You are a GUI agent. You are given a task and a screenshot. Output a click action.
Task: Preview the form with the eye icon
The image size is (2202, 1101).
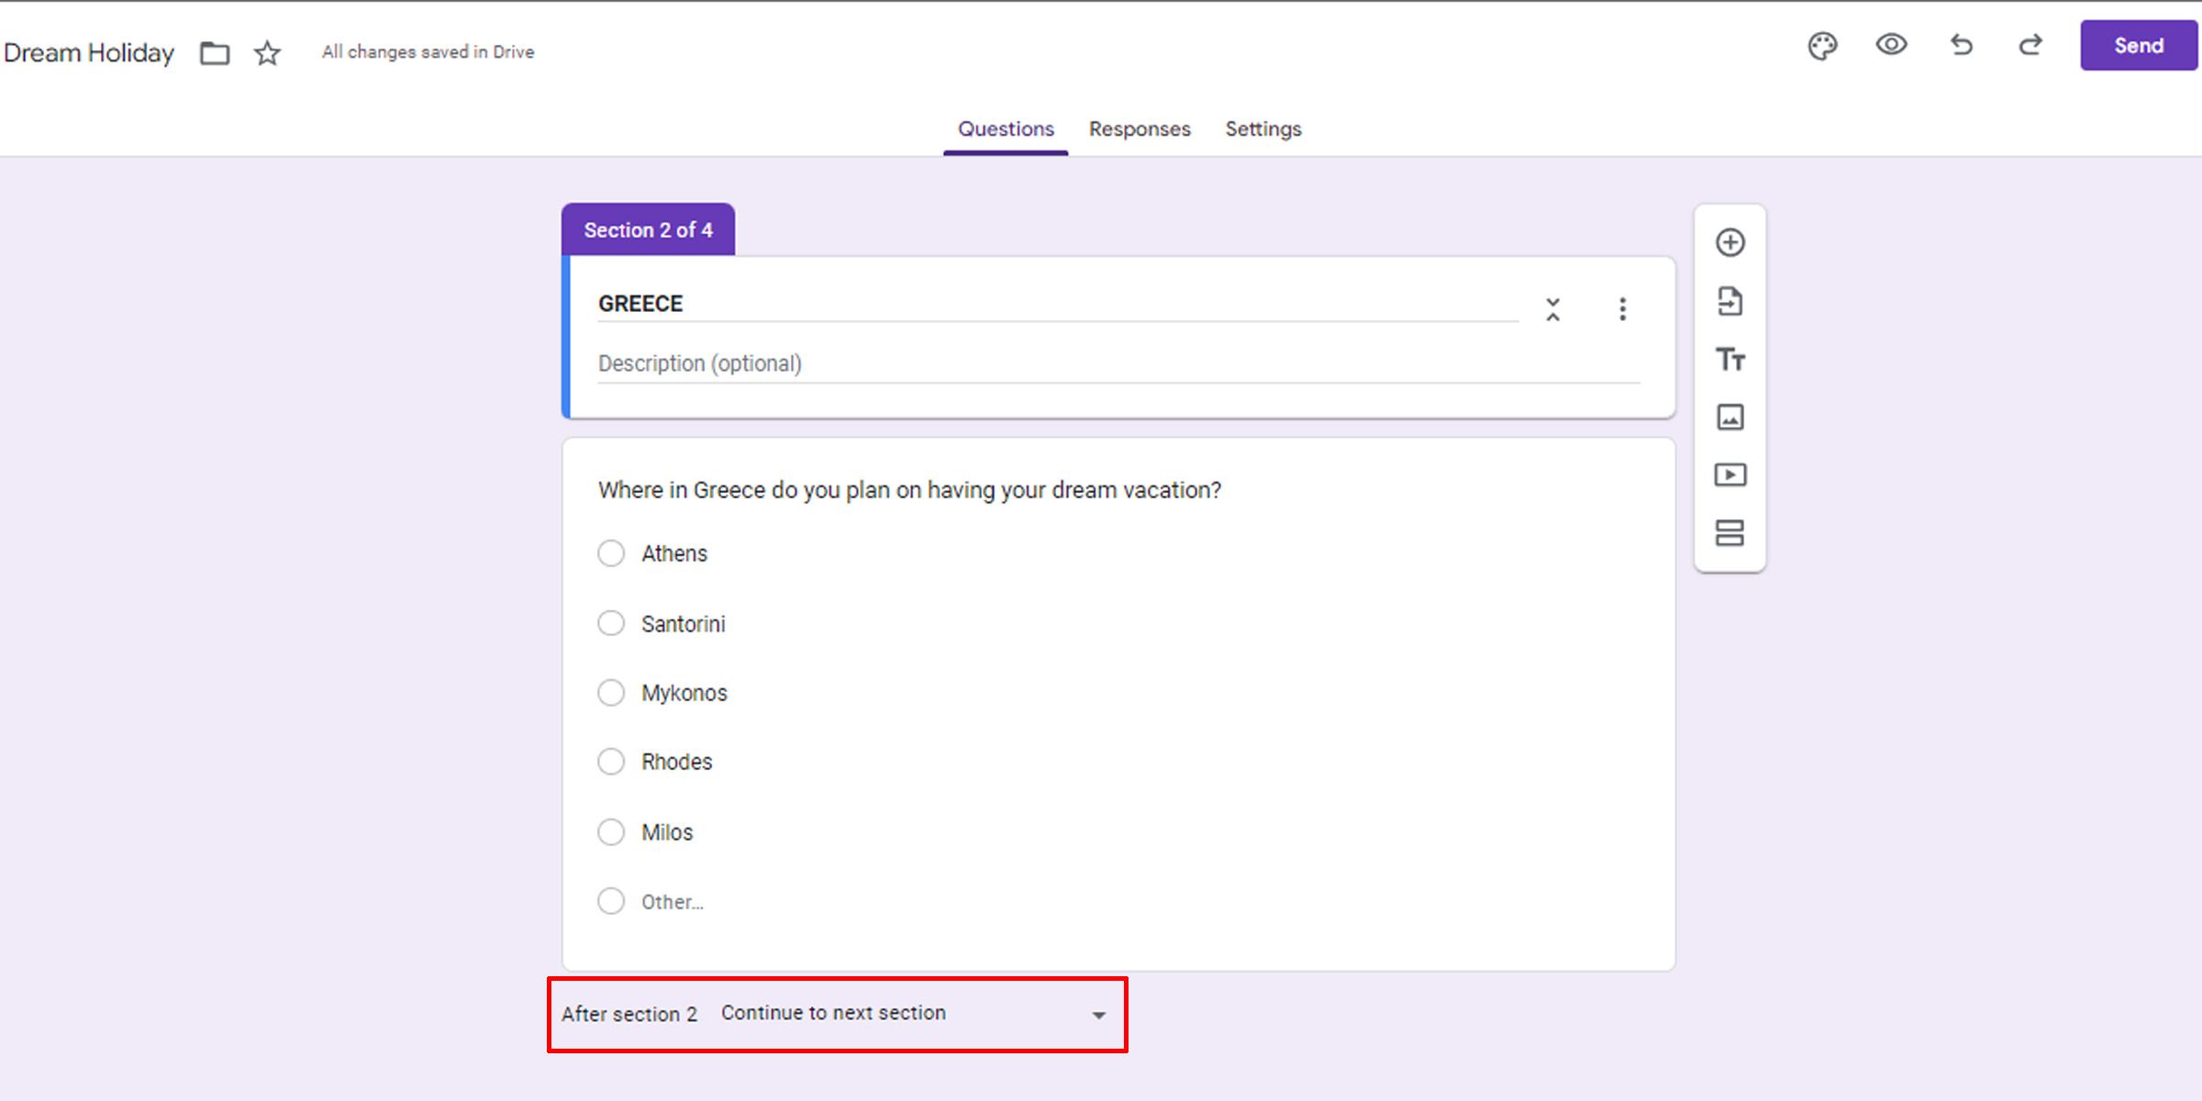pyautogui.click(x=1892, y=45)
